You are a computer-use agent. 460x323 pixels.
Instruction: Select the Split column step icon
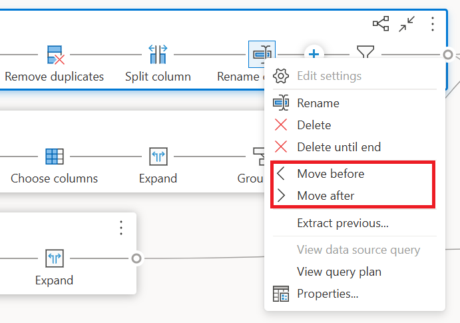158,55
